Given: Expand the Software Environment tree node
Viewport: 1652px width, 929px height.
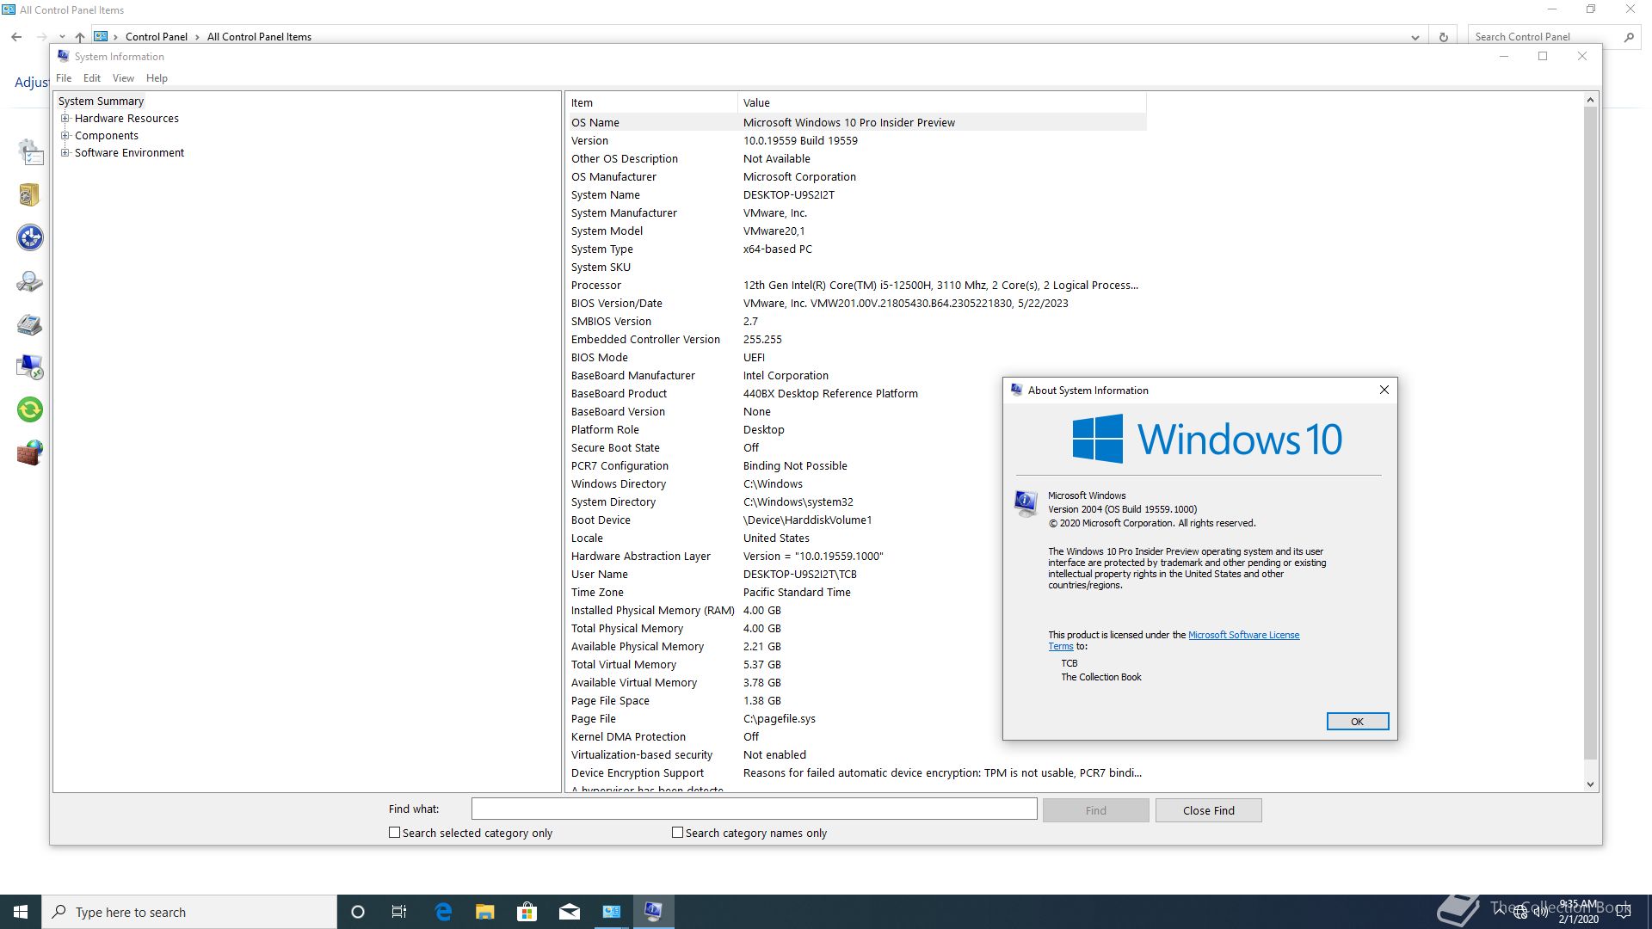Looking at the screenshot, I should coord(65,153).
